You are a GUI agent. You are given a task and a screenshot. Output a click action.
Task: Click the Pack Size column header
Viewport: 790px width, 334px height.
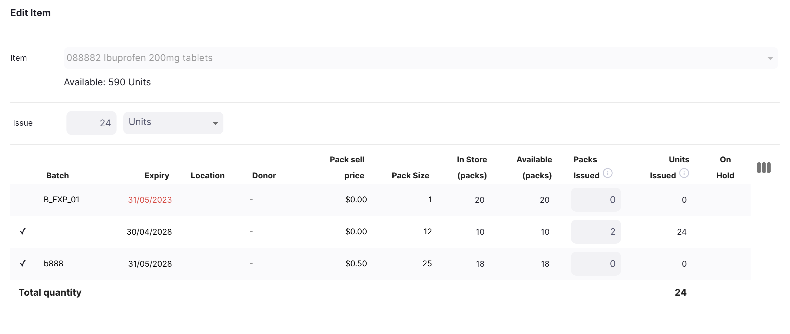point(410,176)
